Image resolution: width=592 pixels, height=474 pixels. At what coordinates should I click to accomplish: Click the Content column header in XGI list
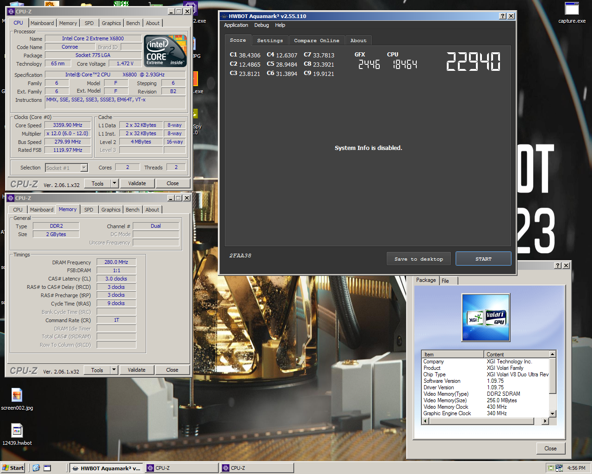(516, 354)
